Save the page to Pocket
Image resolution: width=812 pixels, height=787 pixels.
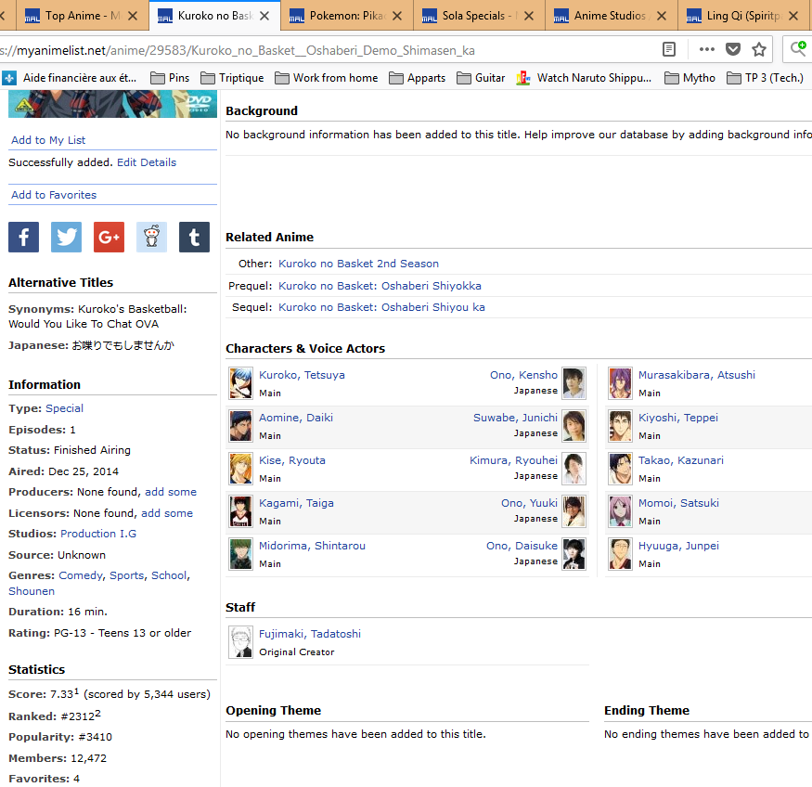tap(733, 49)
